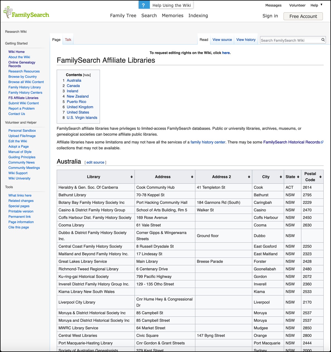The image size is (331, 352).
Task: Click external link icon after Historical Records
Action: click(322, 142)
